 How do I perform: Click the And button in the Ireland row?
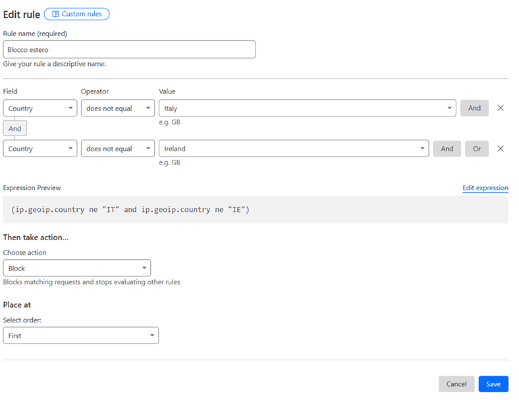447,149
